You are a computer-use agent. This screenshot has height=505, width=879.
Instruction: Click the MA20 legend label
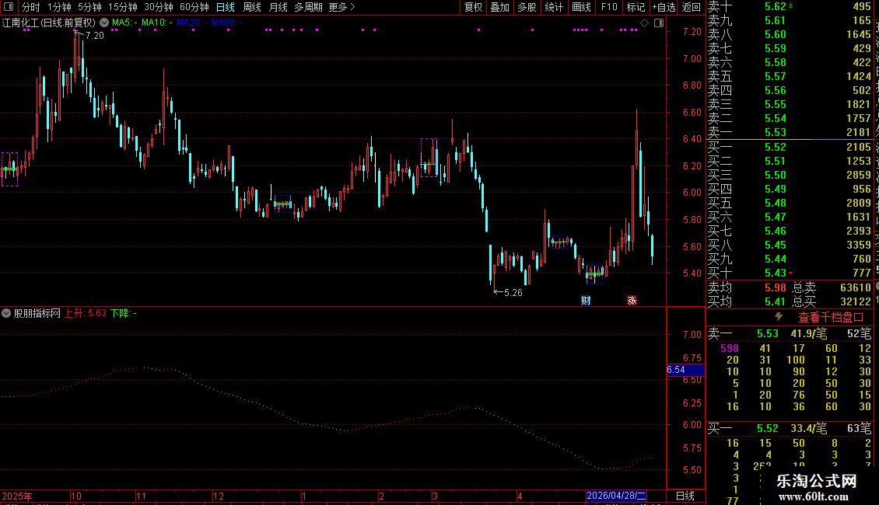pos(191,23)
